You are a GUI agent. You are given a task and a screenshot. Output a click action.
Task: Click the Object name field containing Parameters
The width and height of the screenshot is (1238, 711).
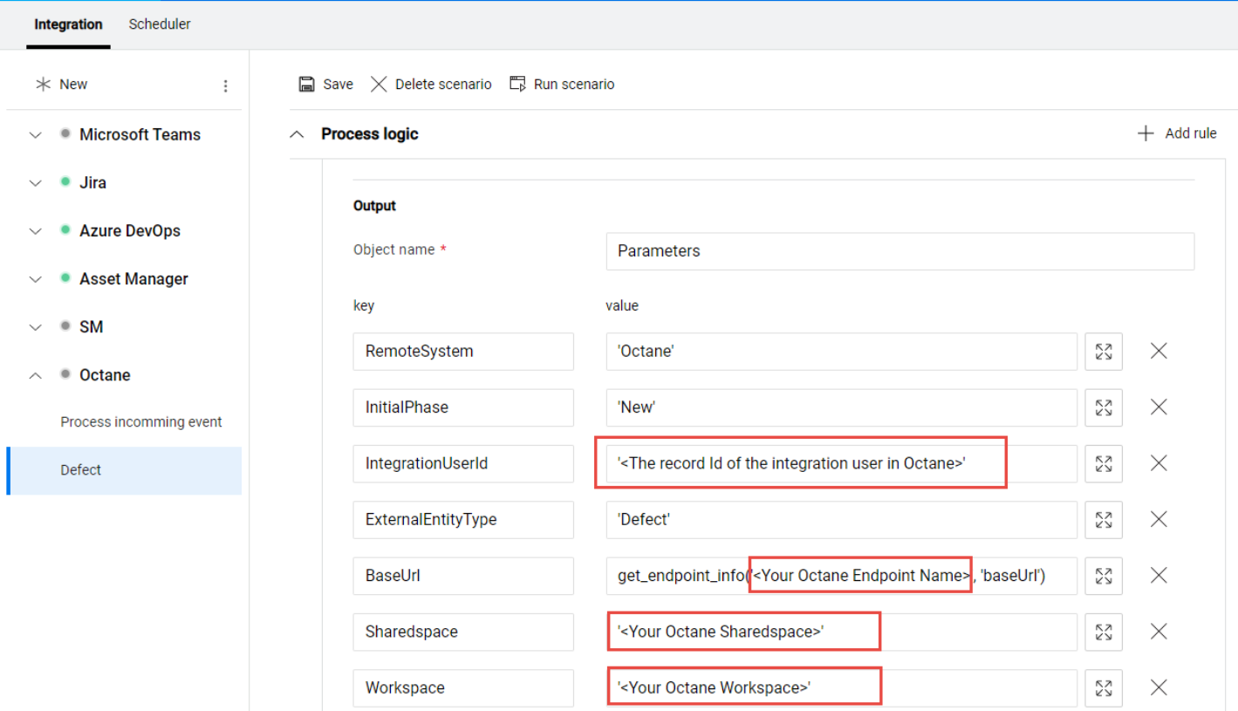pyautogui.click(x=899, y=251)
